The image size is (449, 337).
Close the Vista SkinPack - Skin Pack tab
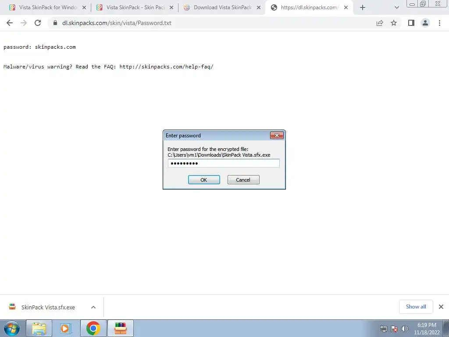(171, 7)
